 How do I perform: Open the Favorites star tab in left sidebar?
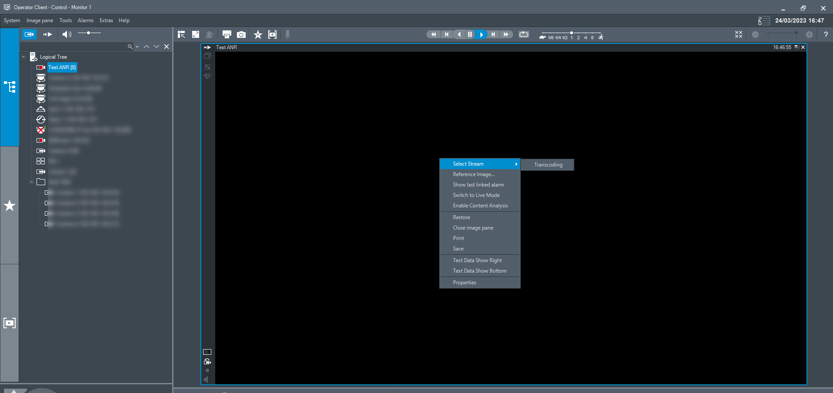pyautogui.click(x=10, y=206)
